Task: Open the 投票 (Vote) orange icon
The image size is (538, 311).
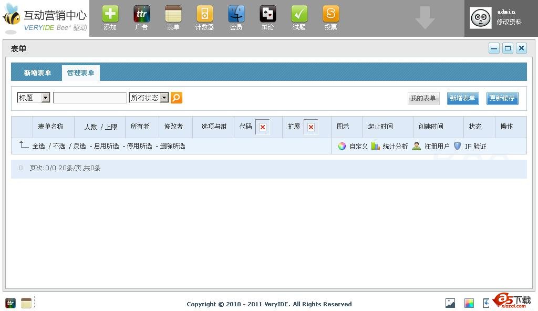Action: (x=330, y=14)
